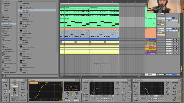This screenshot has width=184, height=103.
Task: Turn off the active Auto Filter device
Action: [134, 80]
